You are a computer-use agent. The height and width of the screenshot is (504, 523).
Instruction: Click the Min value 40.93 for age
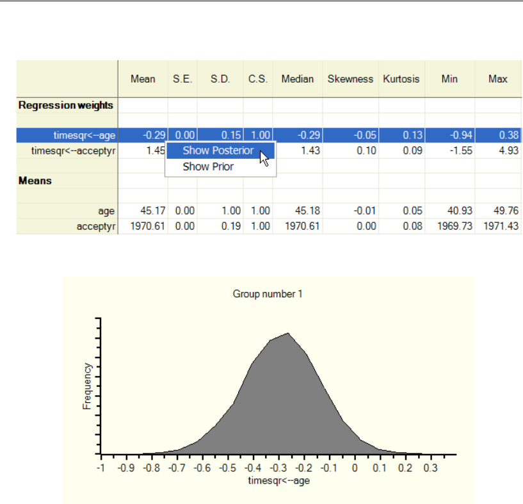[x=460, y=211]
